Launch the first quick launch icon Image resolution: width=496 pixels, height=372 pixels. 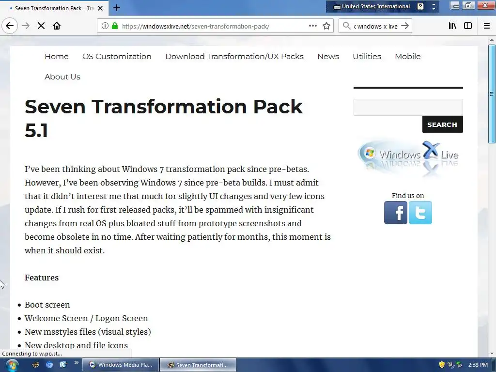coord(35,365)
